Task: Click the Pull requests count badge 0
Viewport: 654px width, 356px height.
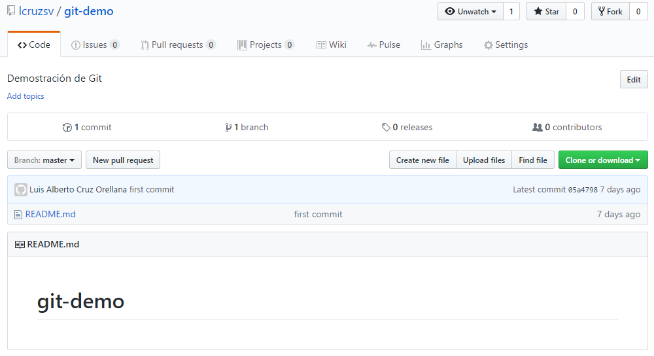Action: (211, 44)
